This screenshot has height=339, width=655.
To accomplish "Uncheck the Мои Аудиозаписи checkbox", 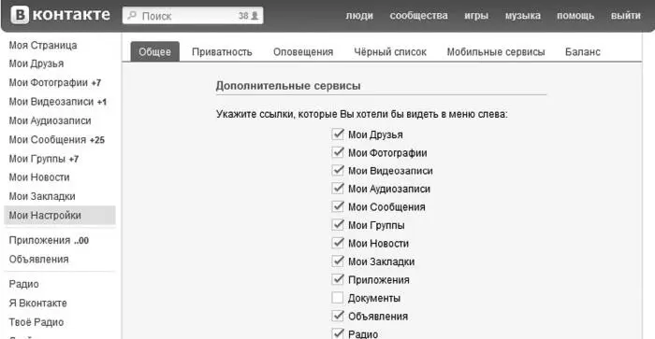I will coord(338,189).
